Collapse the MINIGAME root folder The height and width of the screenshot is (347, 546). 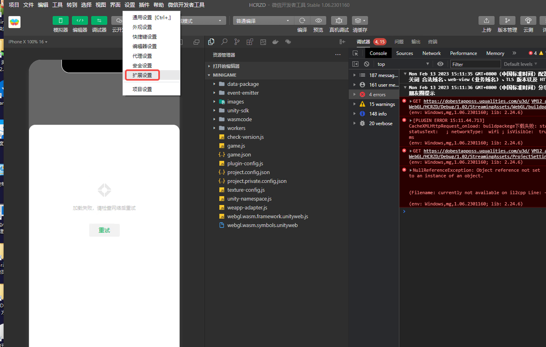click(x=276, y=75)
